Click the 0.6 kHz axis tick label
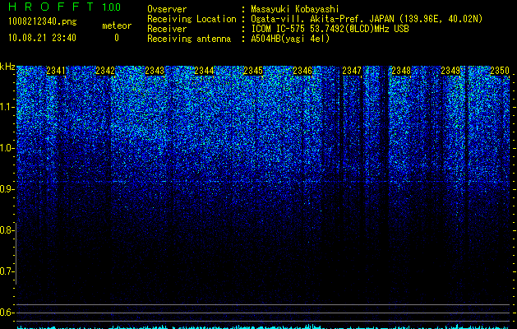This screenshot has width=517, height=329. pyautogui.click(x=7, y=313)
